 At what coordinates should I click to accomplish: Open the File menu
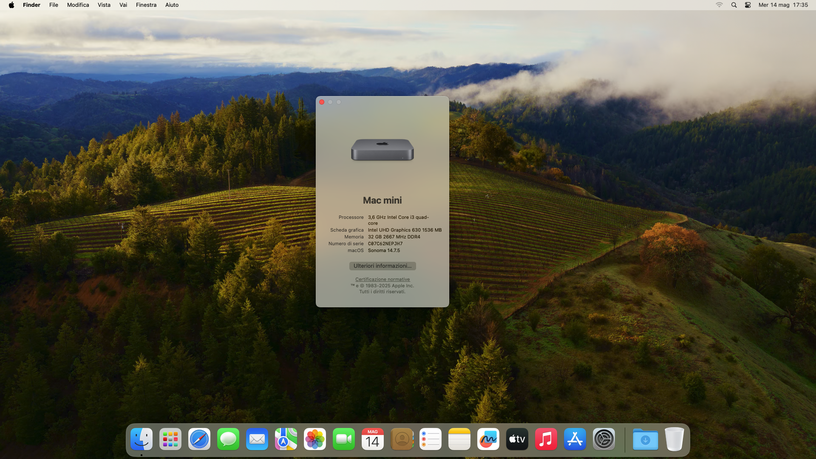(x=54, y=5)
